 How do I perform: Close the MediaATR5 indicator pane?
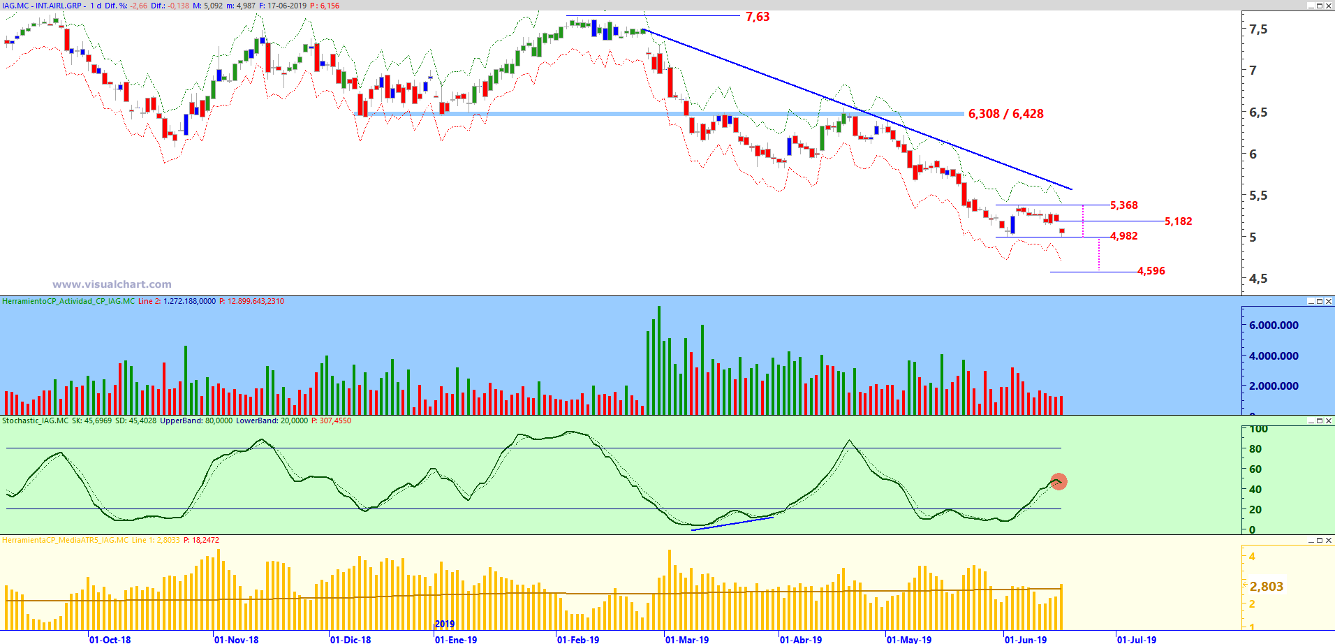pyautogui.click(x=1329, y=540)
